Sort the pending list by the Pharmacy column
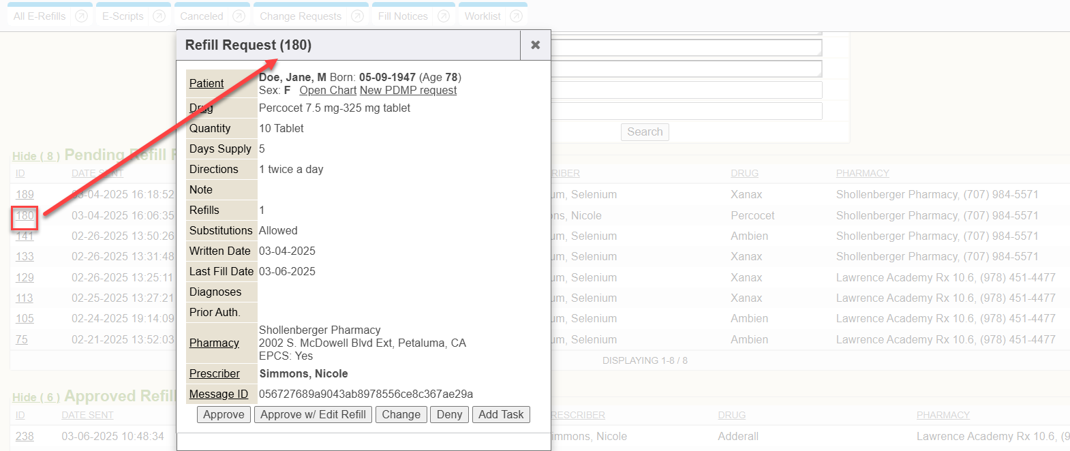 pyautogui.click(x=862, y=173)
